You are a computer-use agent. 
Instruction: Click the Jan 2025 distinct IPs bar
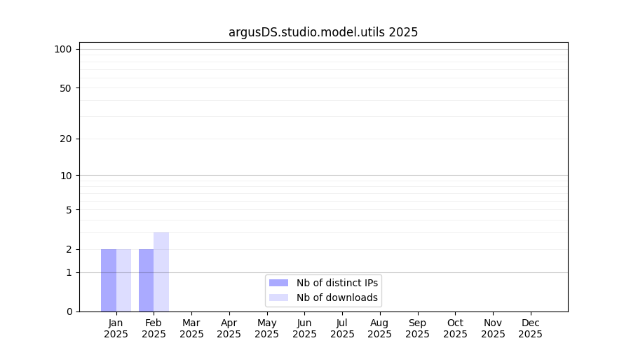pos(109,280)
